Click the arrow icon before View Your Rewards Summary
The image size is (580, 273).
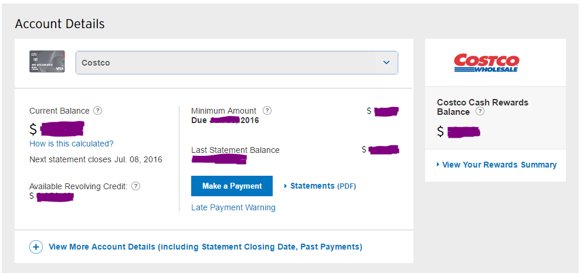438,165
